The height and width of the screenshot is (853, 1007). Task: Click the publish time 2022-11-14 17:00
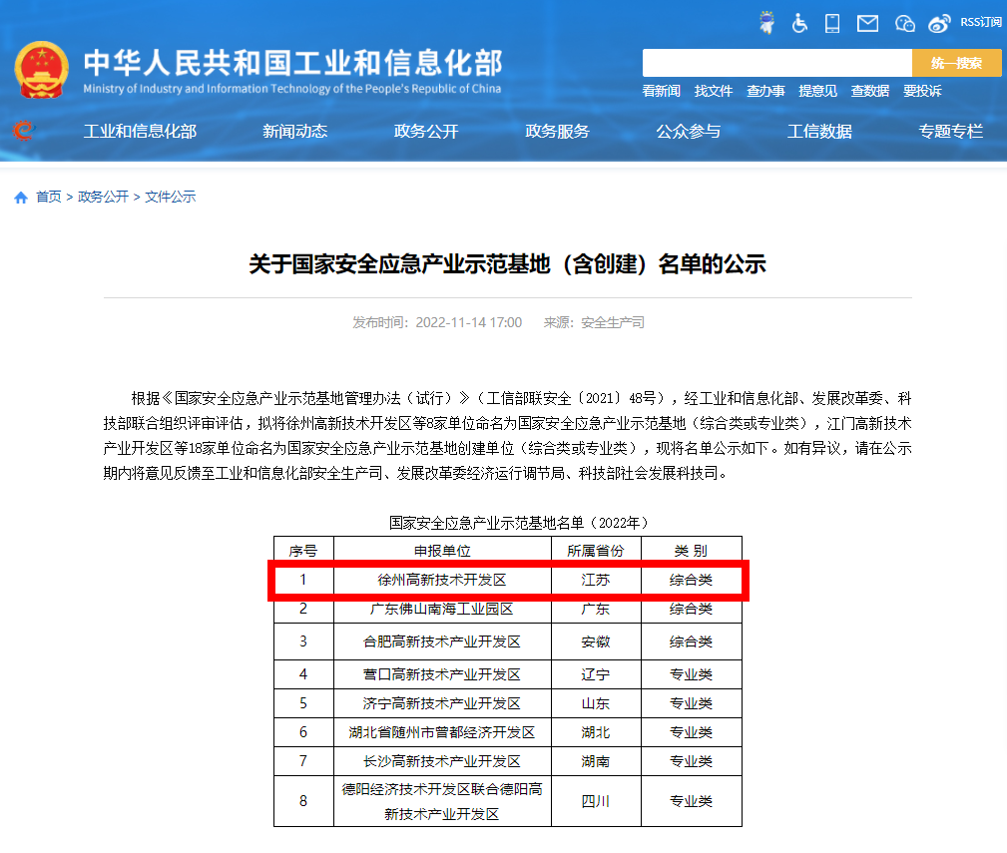point(469,322)
